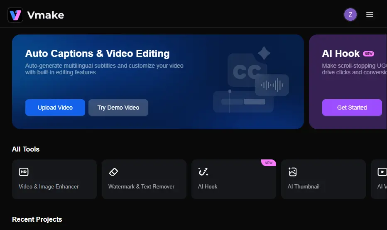Click the partially visible video tool icon
This screenshot has height=230, width=387.
(x=382, y=172)
